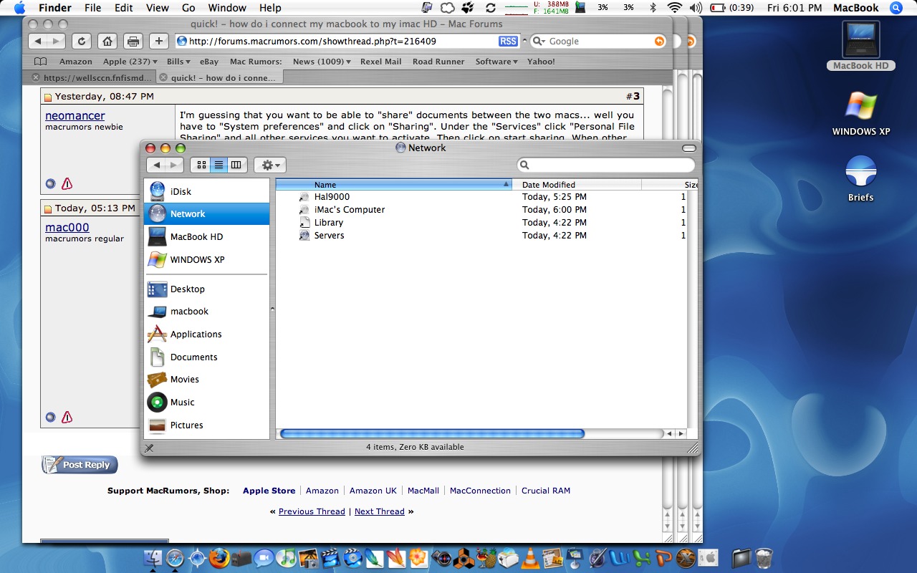Open WINDOWS XP volume on the desktop
The height and width of the screenshot is (573, 917).
tap(861, 113)
